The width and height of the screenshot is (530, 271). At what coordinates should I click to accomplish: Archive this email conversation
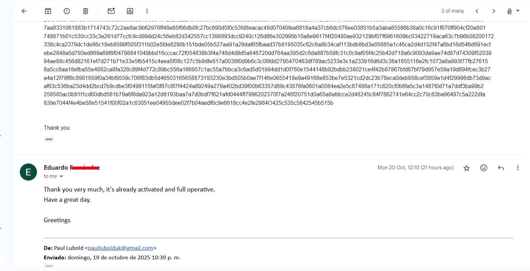coord(48,11)
